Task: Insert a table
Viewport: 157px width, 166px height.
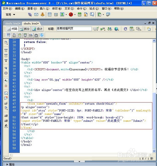Action: [50, 14]
